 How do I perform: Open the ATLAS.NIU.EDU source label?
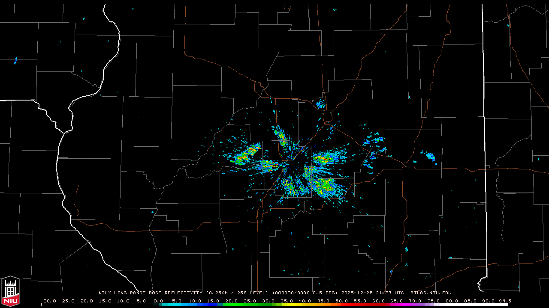431,293
